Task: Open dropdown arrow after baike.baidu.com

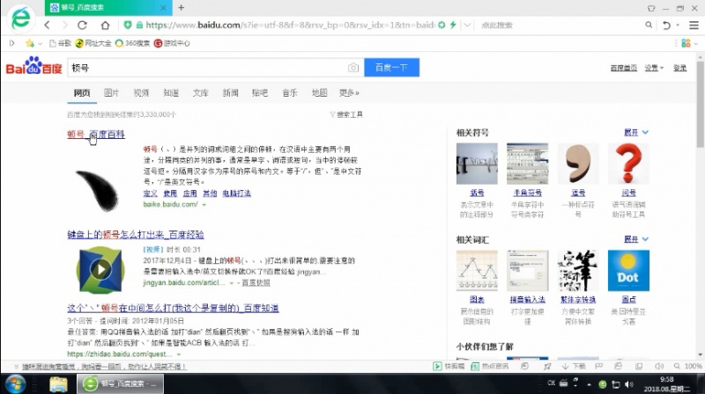Action: coord(204,205)
